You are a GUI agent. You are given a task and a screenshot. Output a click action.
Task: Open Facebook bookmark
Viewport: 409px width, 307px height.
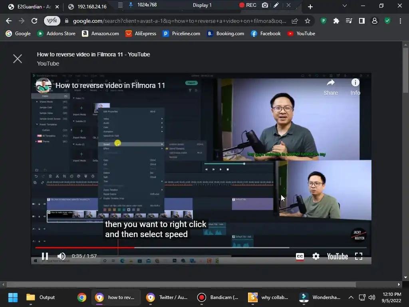pos(266,34)
